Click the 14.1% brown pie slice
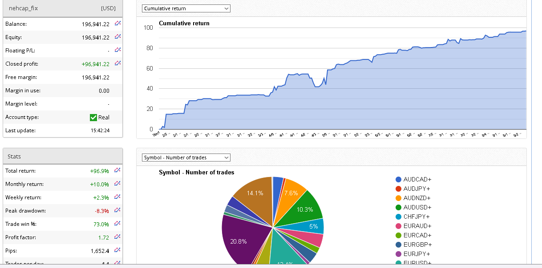The image size is (542, 268). [x=252, y=194]
